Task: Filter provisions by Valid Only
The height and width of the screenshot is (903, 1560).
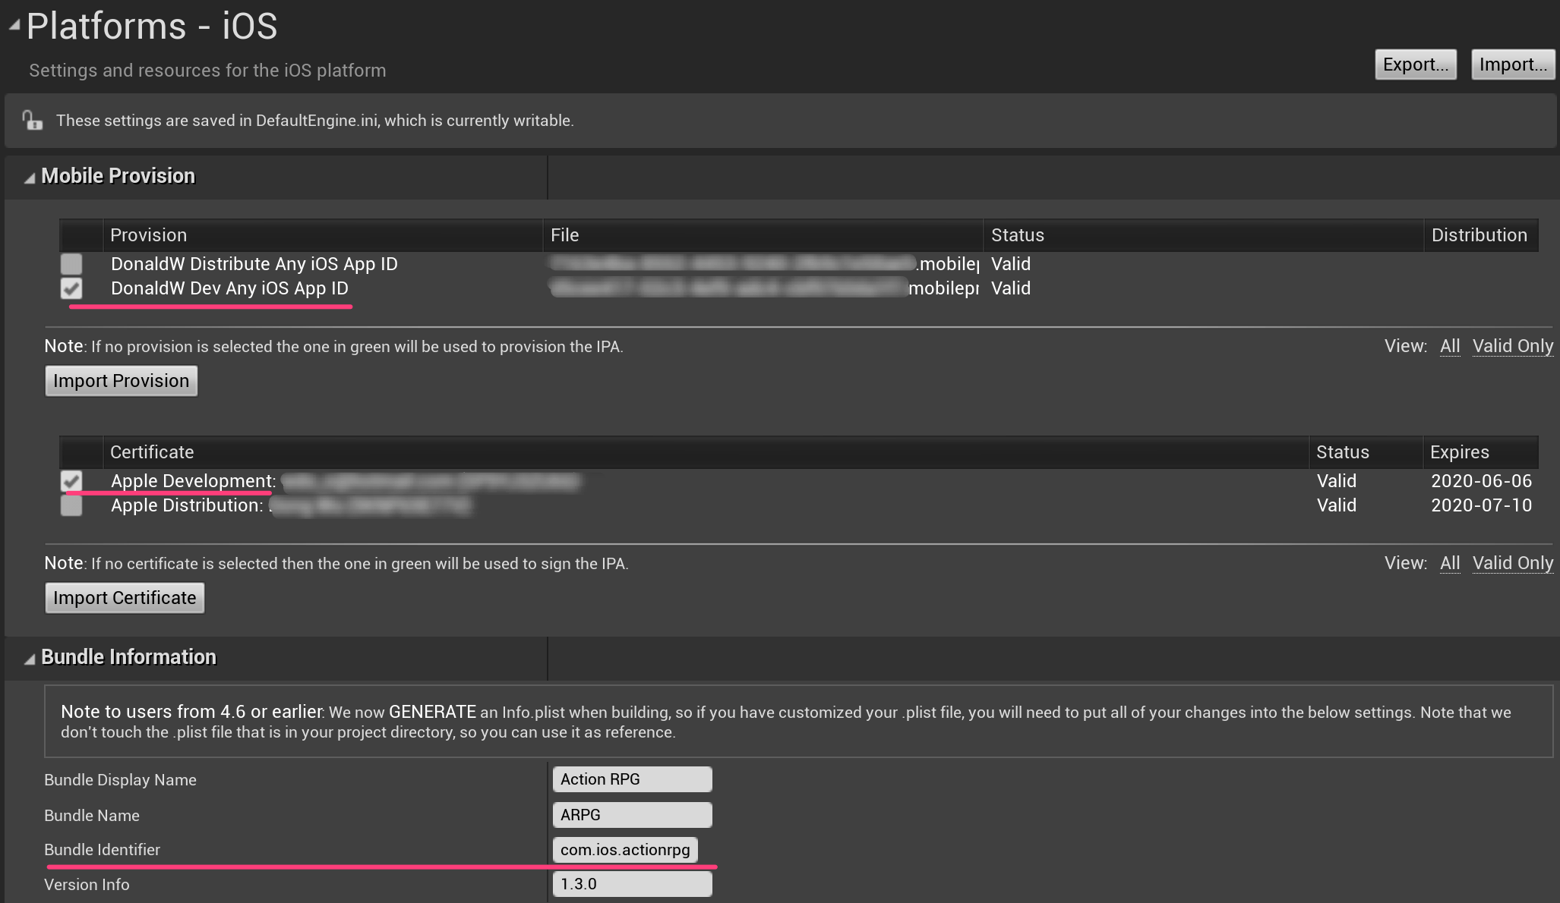Action: tap(1512, 346)
